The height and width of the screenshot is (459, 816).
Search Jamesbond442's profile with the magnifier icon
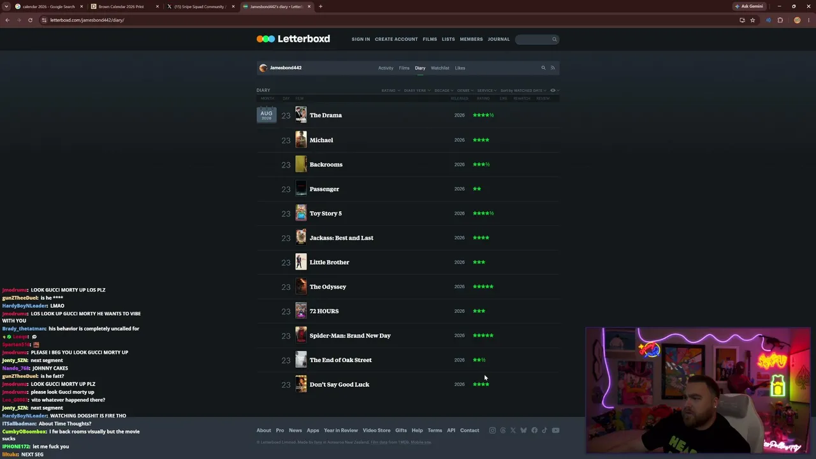click(544, 68)
